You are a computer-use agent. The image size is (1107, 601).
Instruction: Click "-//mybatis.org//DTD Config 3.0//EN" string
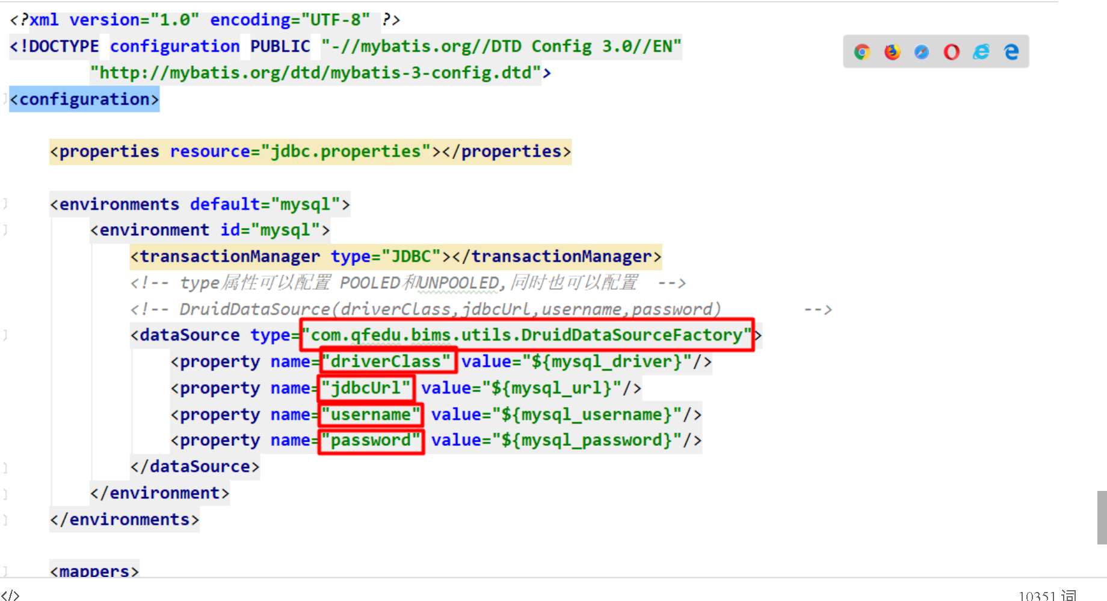point(501,46)
